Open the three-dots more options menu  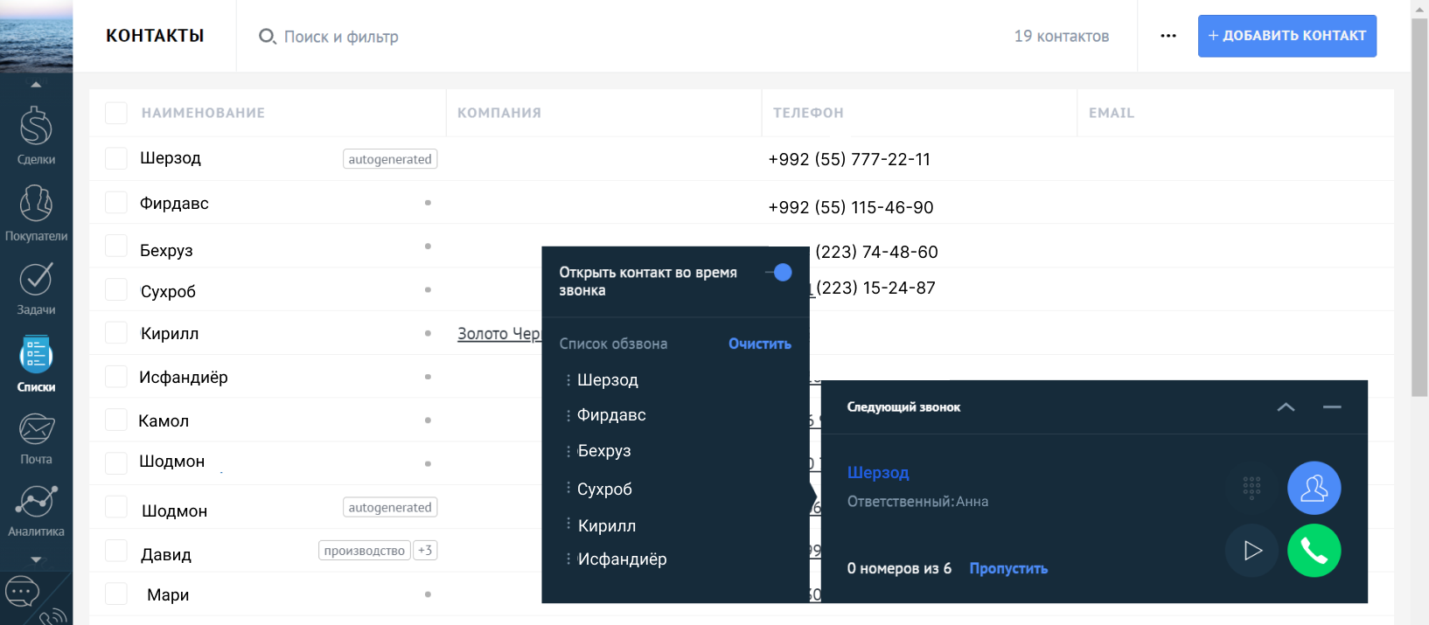tap(1168, 36)
